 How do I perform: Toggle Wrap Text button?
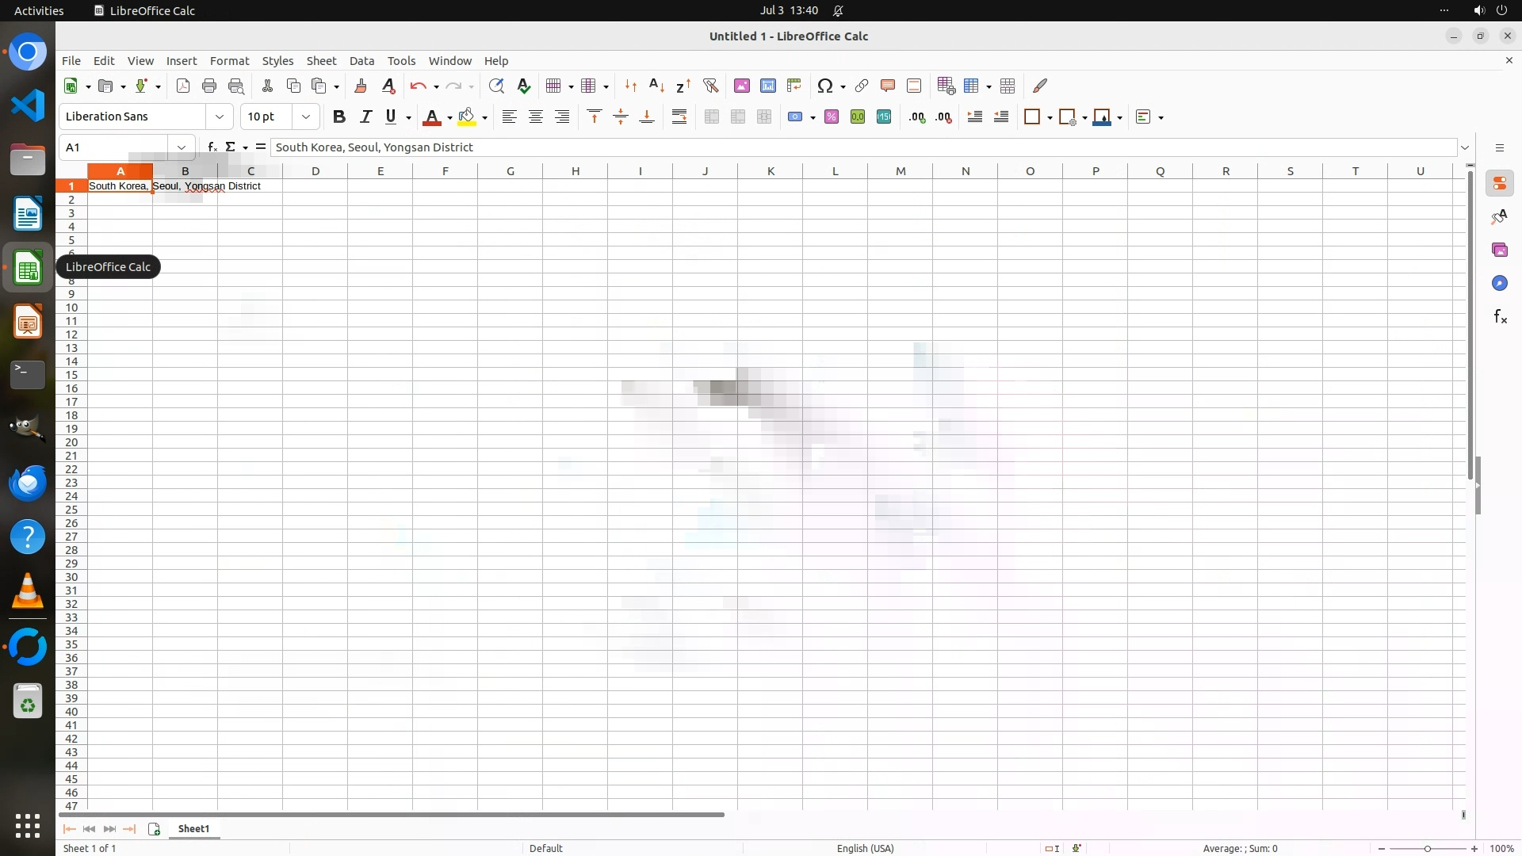coord(679,117)
